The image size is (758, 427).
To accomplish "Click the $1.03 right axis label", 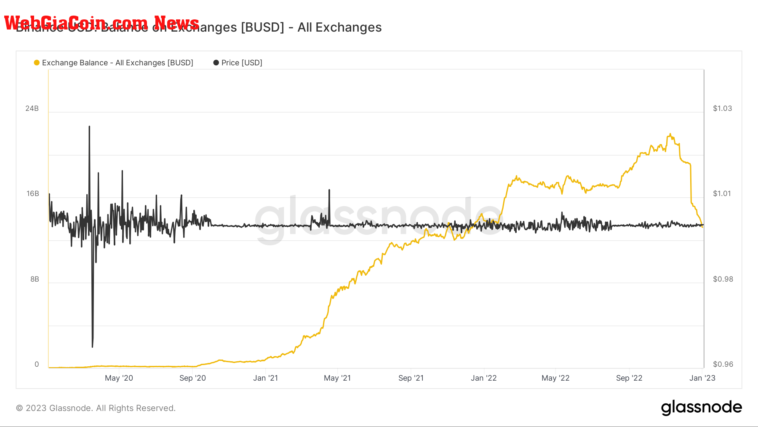I will tap(722, 108).
